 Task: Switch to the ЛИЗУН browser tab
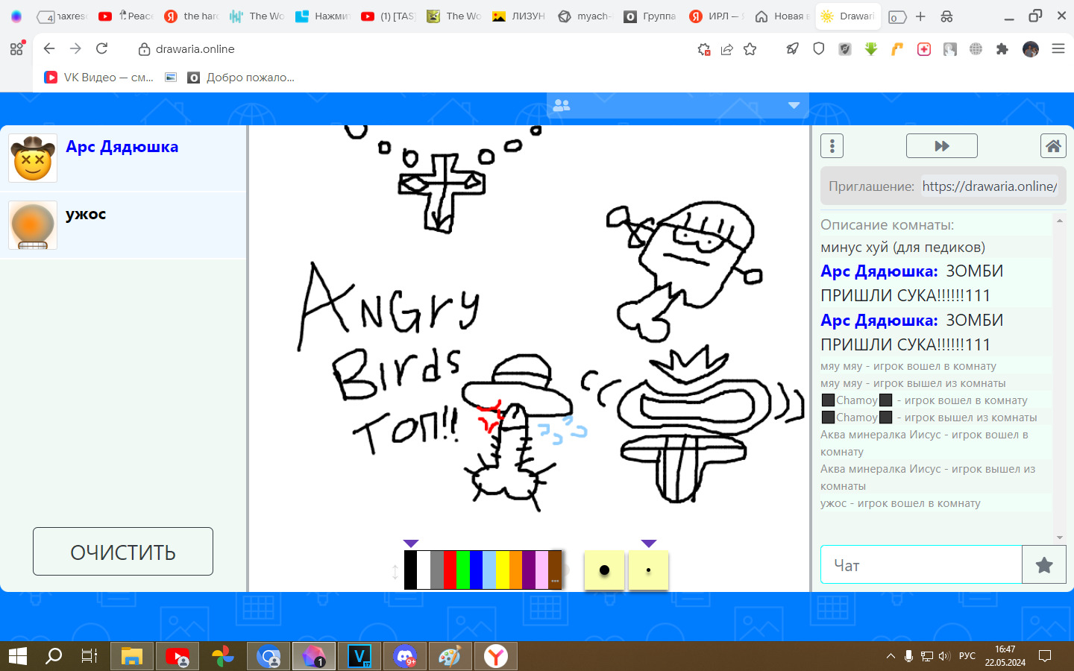tap(519, 16)
